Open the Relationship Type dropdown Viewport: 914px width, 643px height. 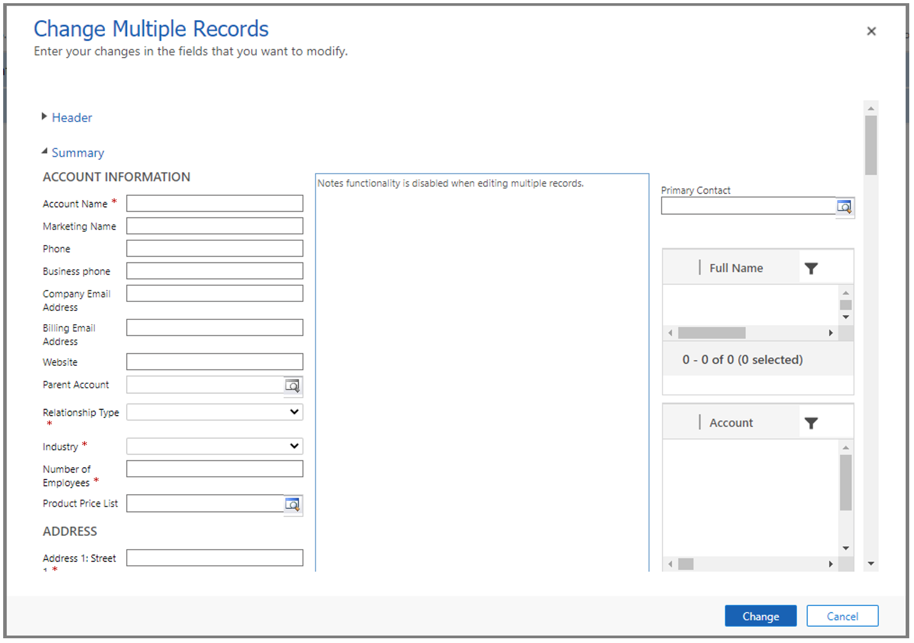pyautogui.click(x=215, y=412)
